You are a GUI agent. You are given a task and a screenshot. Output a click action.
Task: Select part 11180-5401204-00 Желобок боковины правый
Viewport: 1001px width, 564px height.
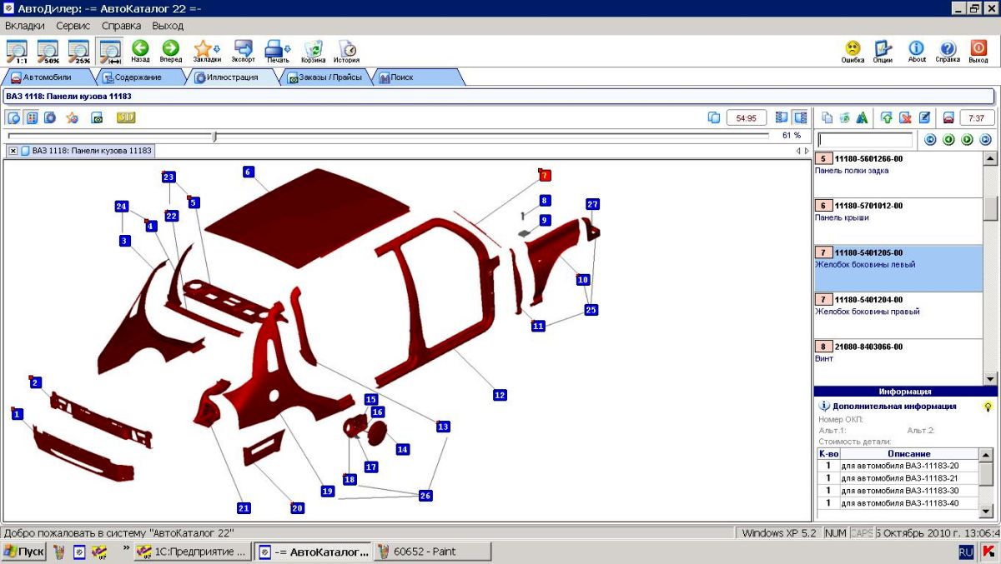click(898, 315)
